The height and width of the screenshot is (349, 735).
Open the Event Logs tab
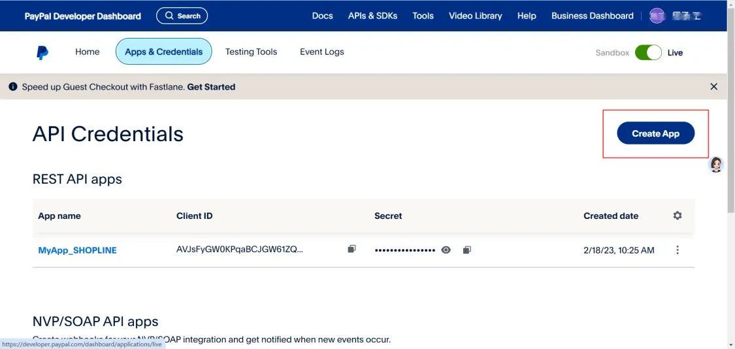click(x=322, y=52)
